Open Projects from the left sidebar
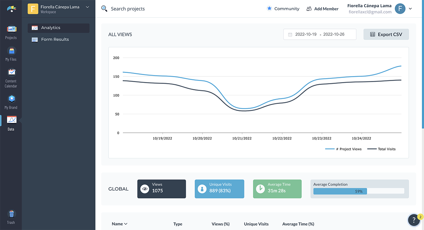The height and width of the screenshot is (230, 424). (x=11, y=32)
